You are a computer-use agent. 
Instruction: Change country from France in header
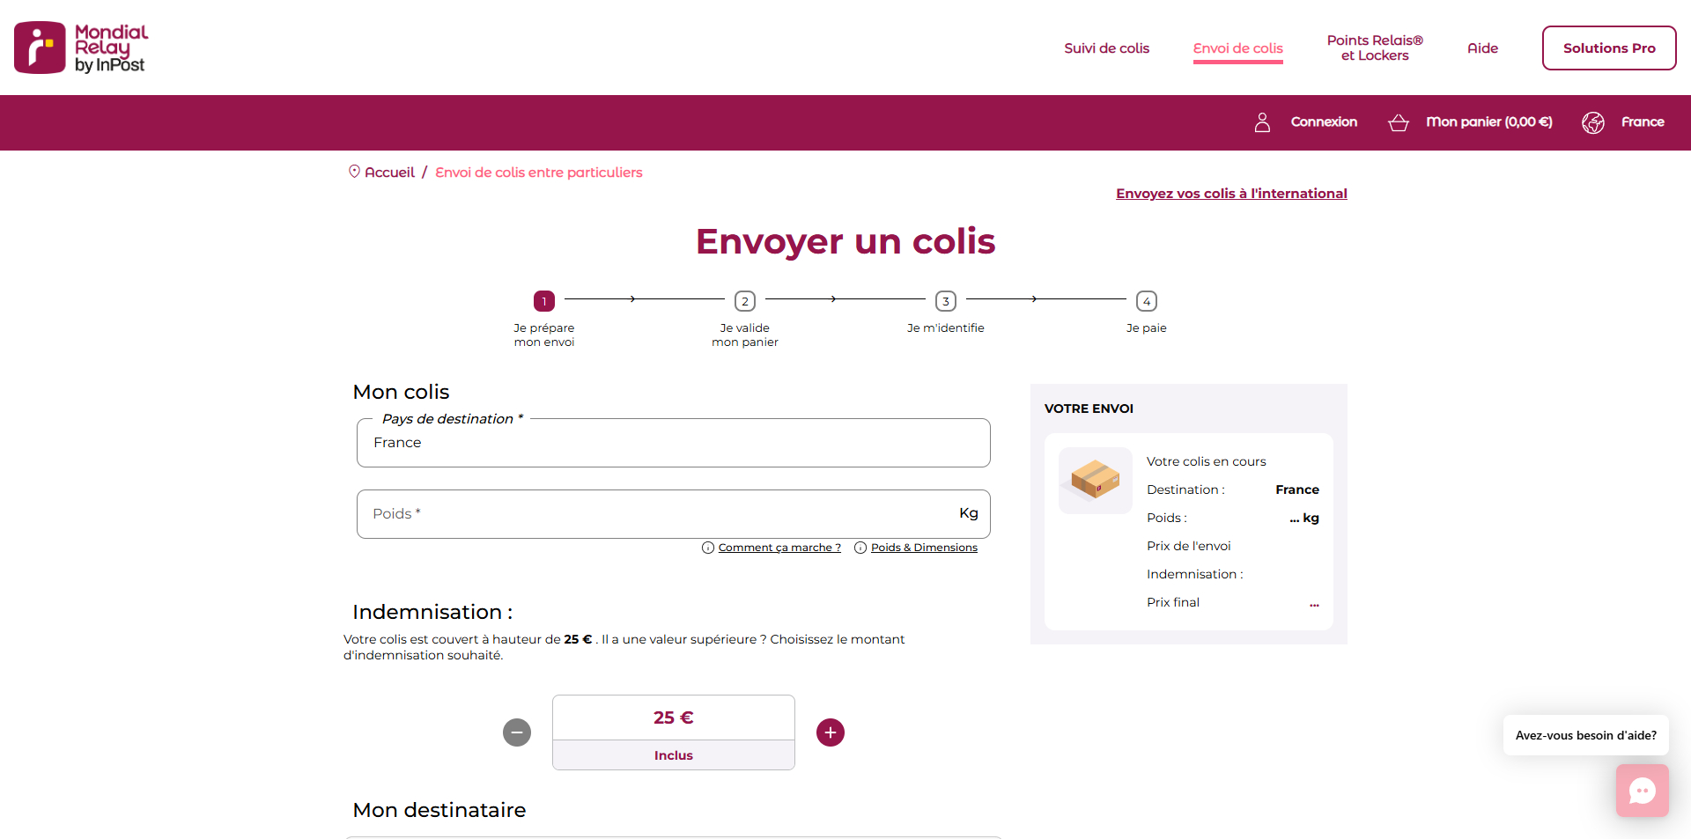pyautogui.click(x=1643, y=122)
